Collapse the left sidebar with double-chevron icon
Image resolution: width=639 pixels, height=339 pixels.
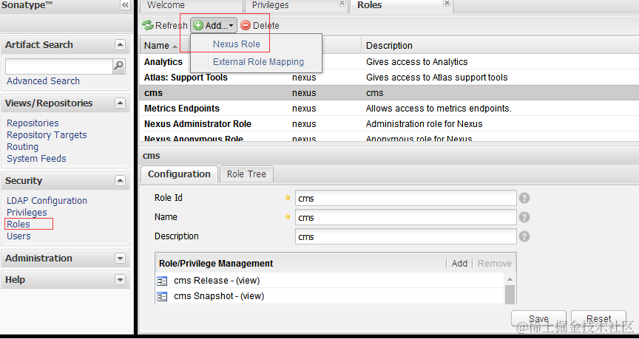point(125,5)
